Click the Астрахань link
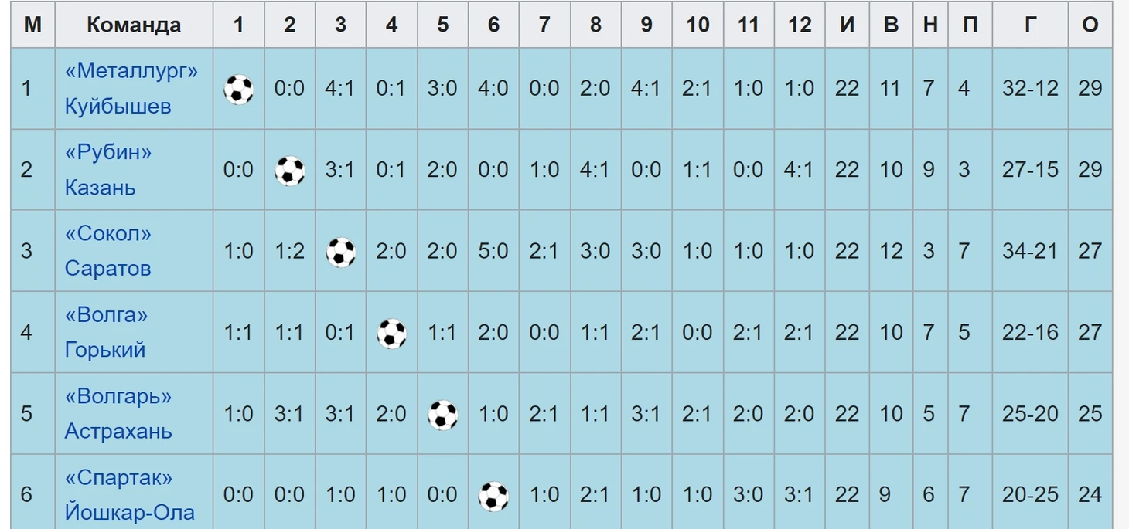The width and height of the screenshot is (1129, 529). pyautogui.click(x=118, y=431)
